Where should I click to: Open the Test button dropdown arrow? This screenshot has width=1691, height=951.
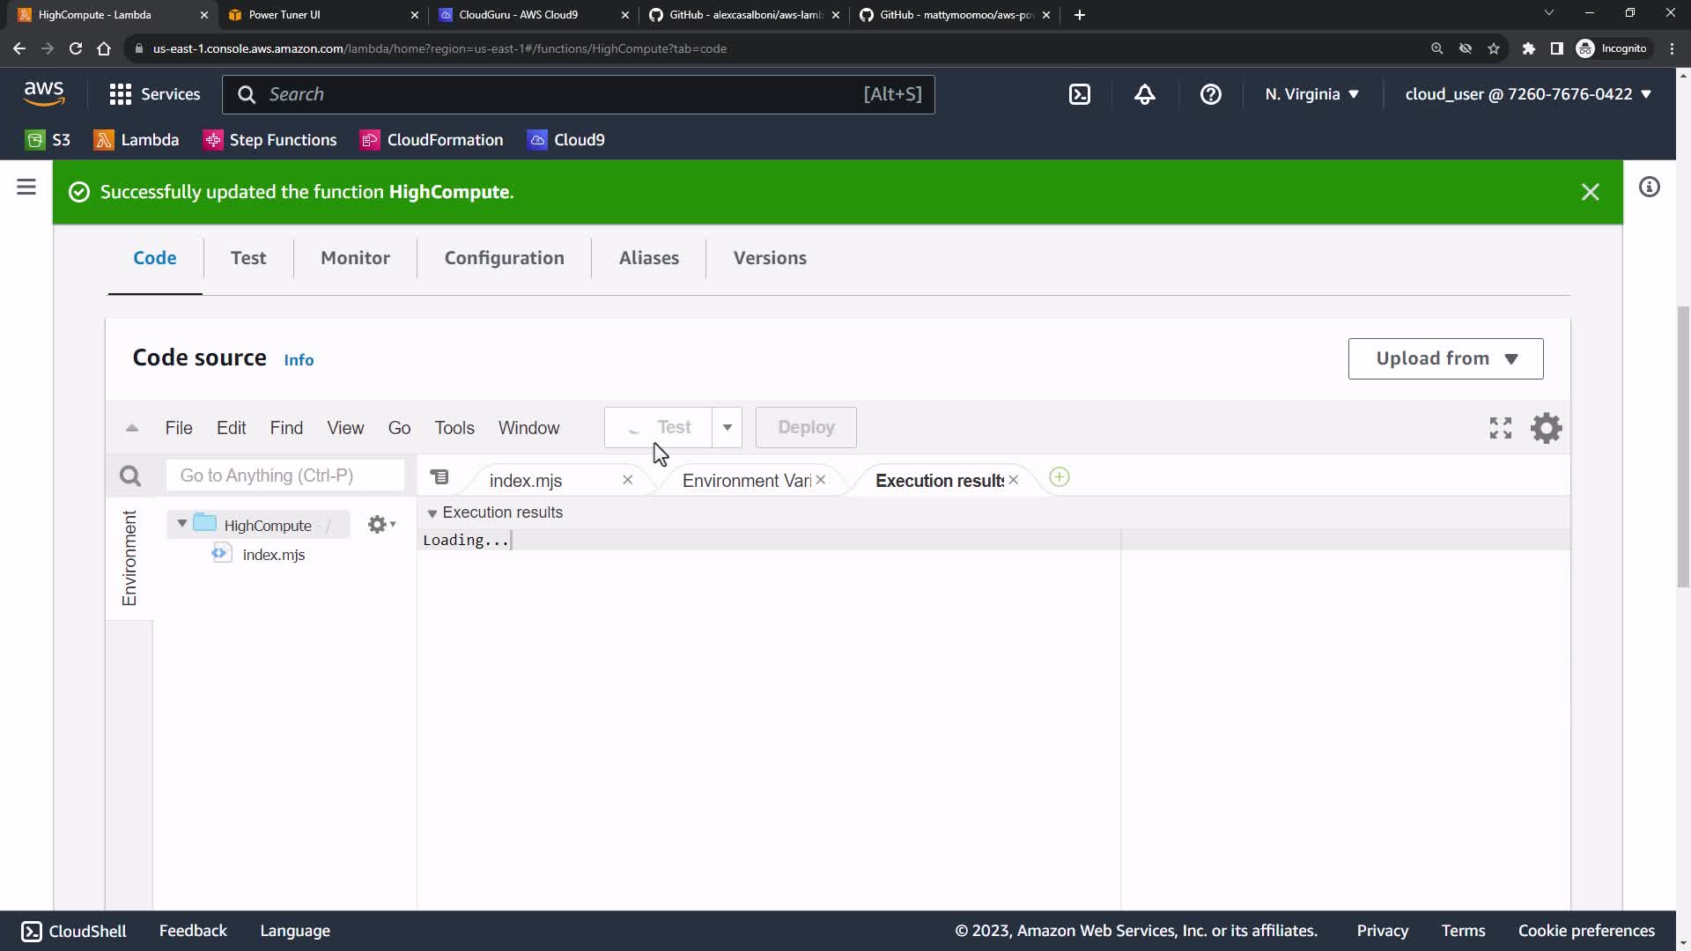727,427
